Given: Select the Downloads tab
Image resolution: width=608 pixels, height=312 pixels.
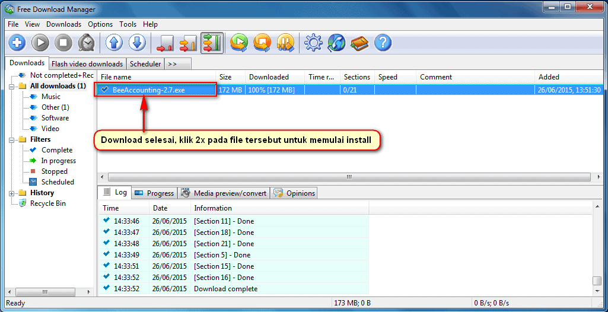Looking at the screenshot, I should [27, 63].
